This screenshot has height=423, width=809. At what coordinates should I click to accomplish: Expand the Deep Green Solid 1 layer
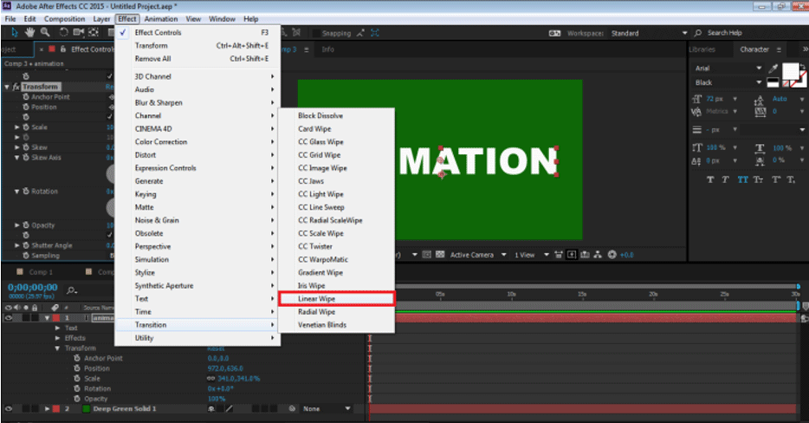47,408
